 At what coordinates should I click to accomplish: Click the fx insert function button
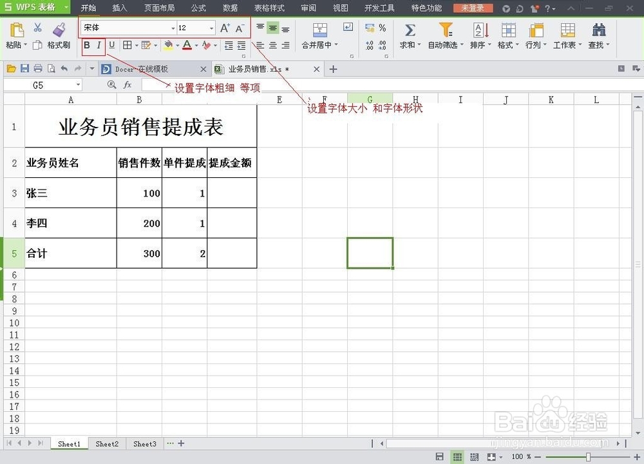click(128, 84)
